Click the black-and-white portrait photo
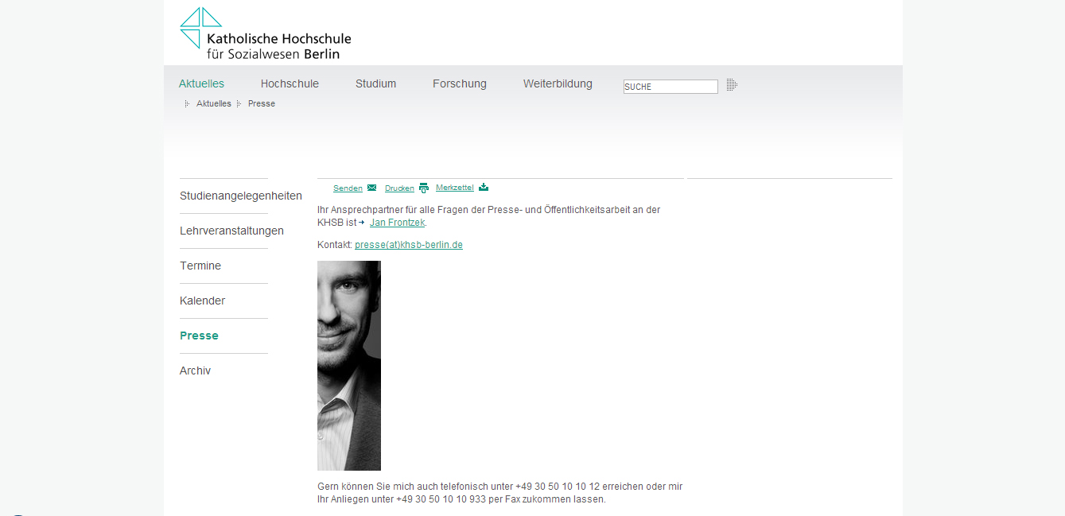This screenshot has height=516, width=1065. (x=348, y=365)
